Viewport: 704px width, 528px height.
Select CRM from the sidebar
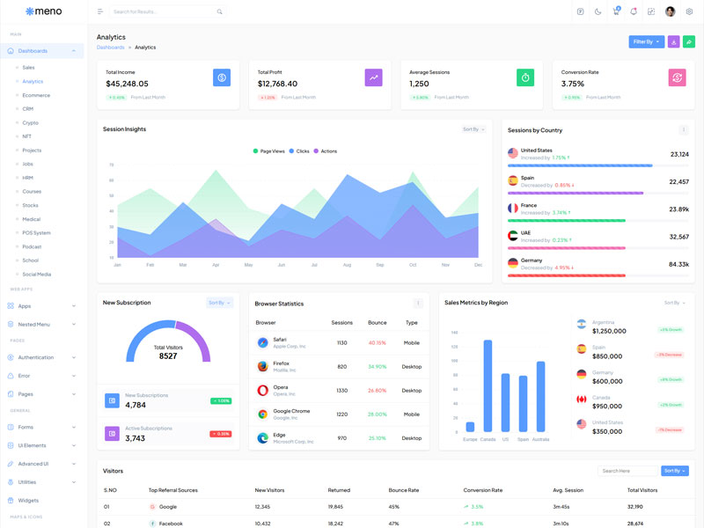click(x=28, y=109)
